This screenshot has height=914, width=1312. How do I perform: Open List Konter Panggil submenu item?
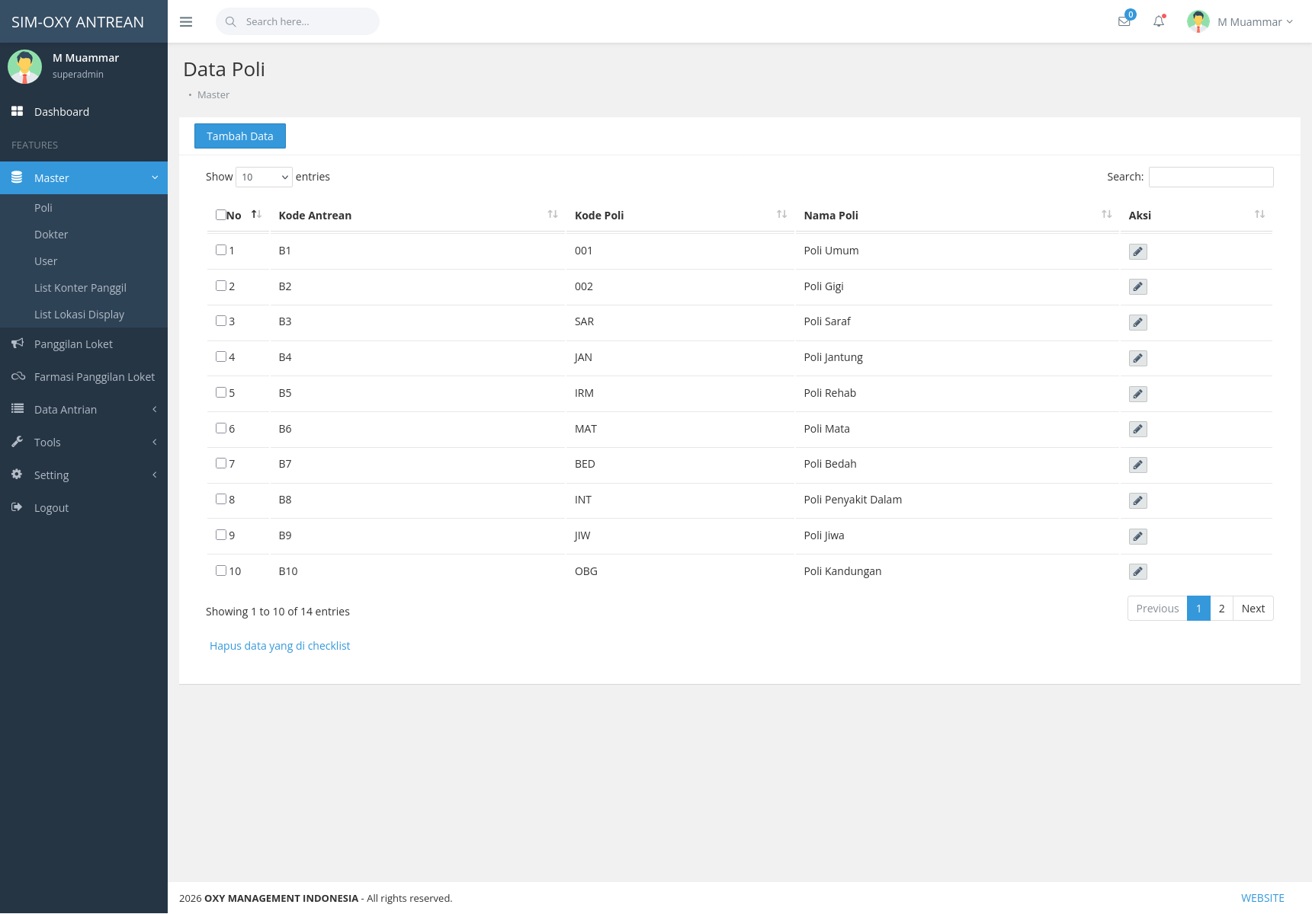(80, 288)
